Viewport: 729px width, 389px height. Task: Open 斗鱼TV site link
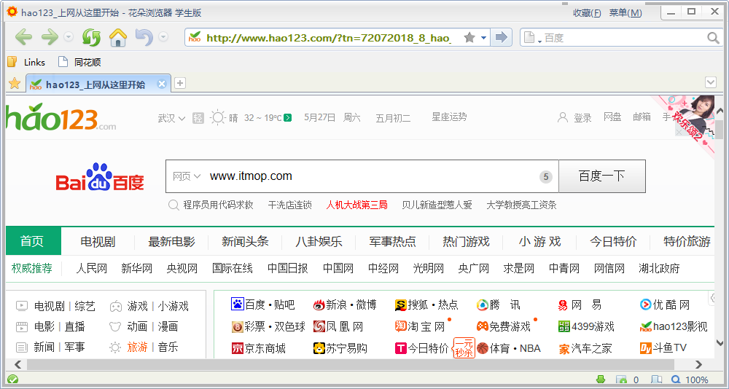coord(663,348)
